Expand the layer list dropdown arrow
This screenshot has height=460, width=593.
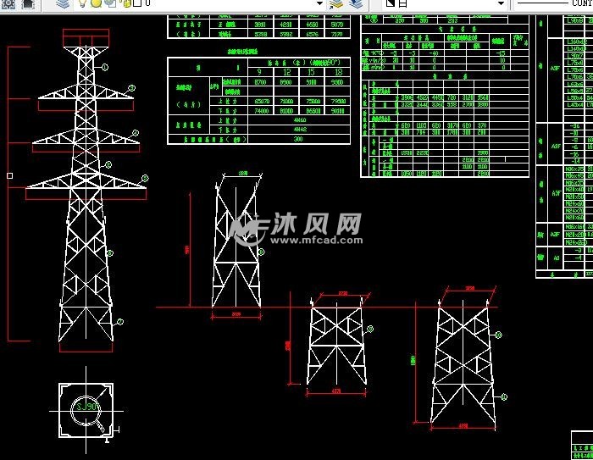click(319, 3)
